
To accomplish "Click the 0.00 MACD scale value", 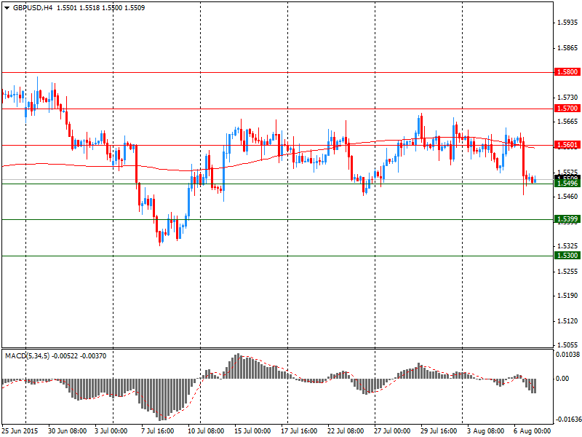I will (x=562, y=378).
